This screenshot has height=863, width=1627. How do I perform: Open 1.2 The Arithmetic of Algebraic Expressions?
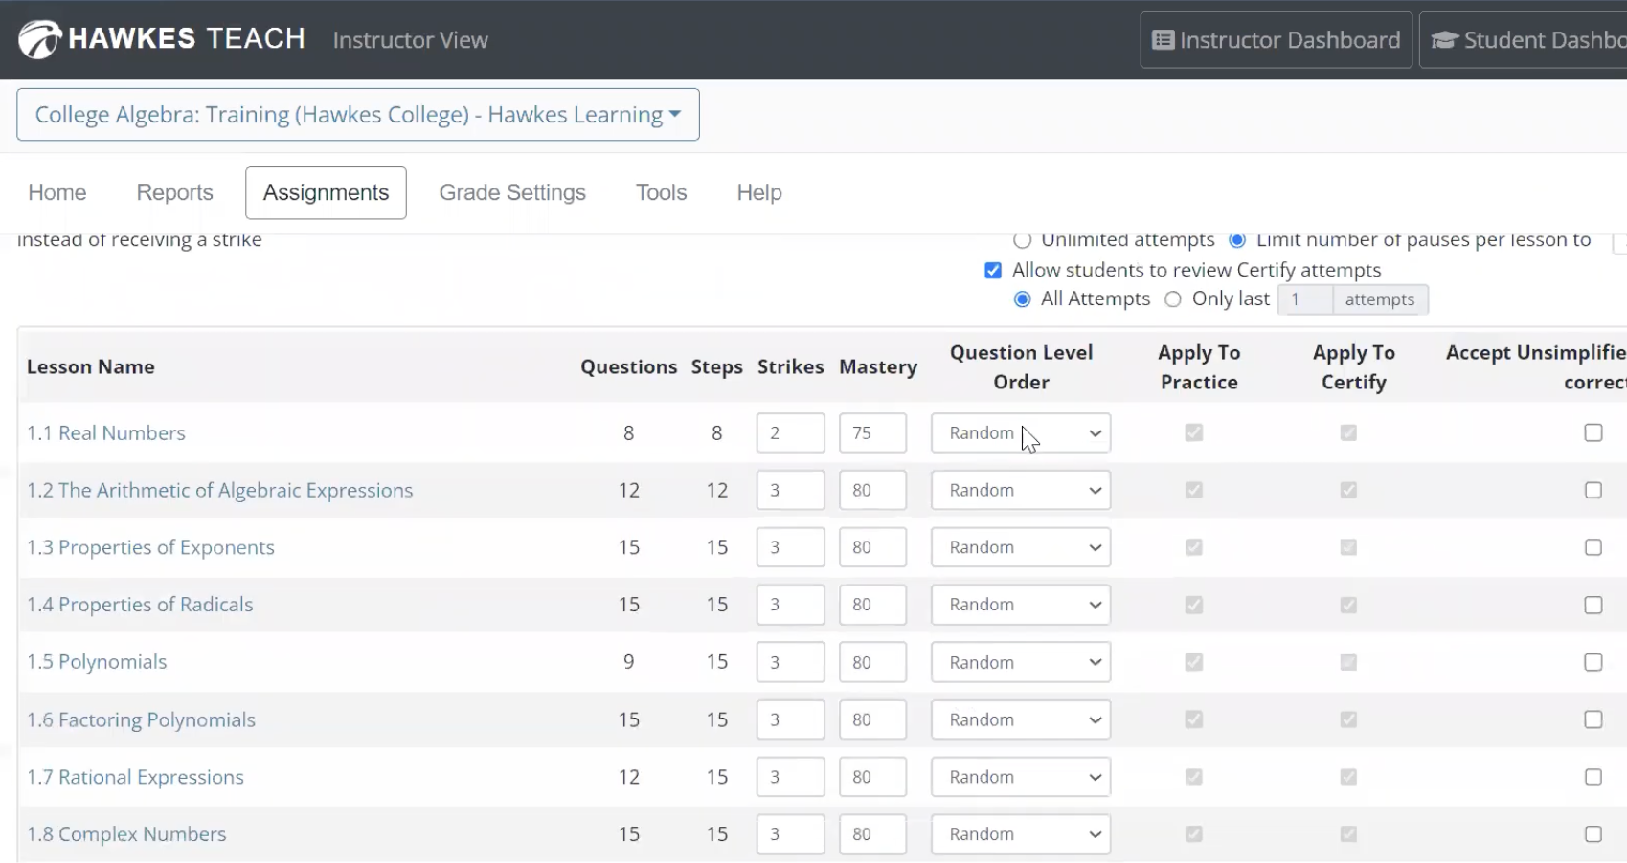[220, 490]
